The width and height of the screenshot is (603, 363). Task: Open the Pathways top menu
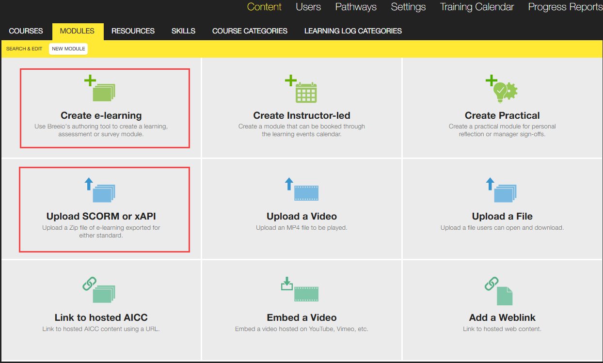click(356, 7)
